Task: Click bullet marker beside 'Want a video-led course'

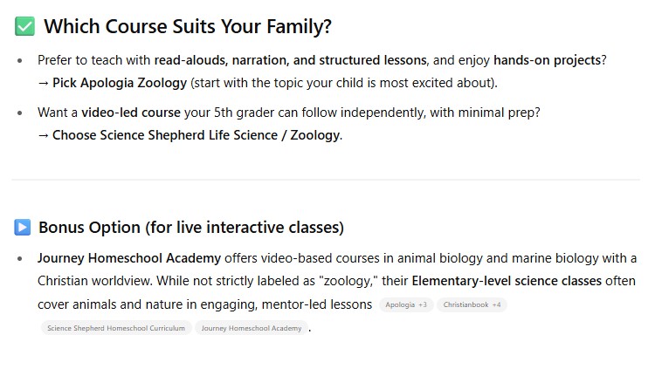Action: point(21,113)
